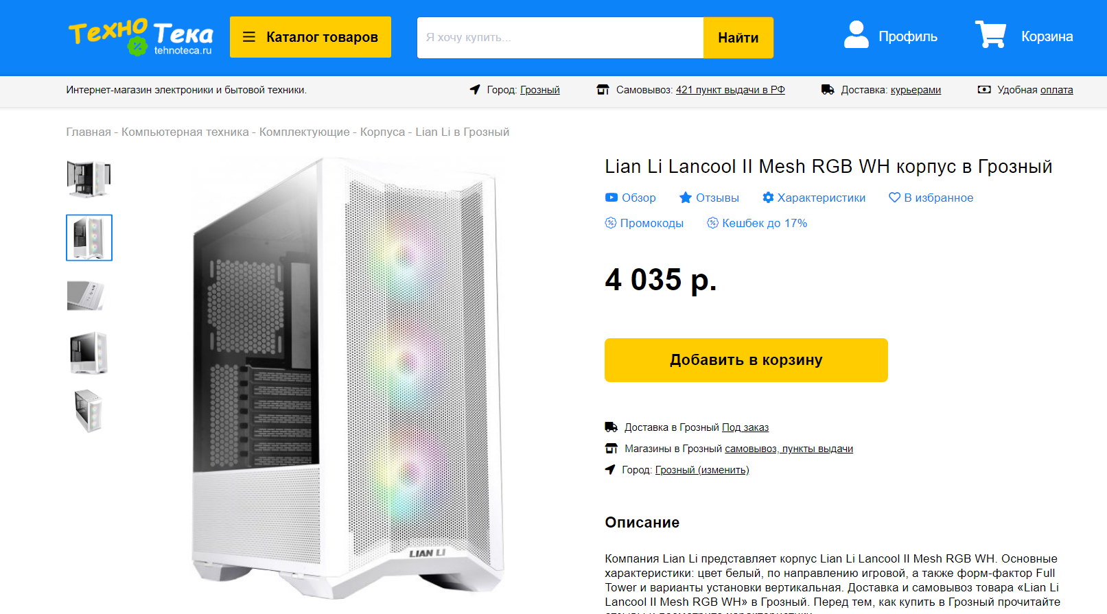This screenshot has height=614, width=1107.
Task: Add the product with Добавить в корзину
Action: [746, 360]
